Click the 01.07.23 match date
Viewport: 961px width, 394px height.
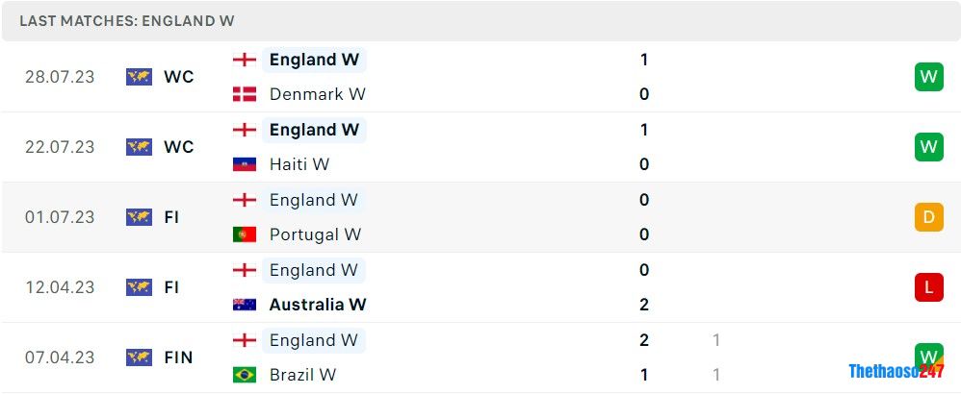(60, 217)
